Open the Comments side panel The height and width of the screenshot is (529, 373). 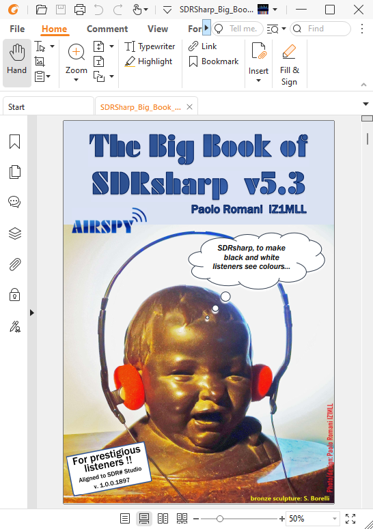click(14, 202)
